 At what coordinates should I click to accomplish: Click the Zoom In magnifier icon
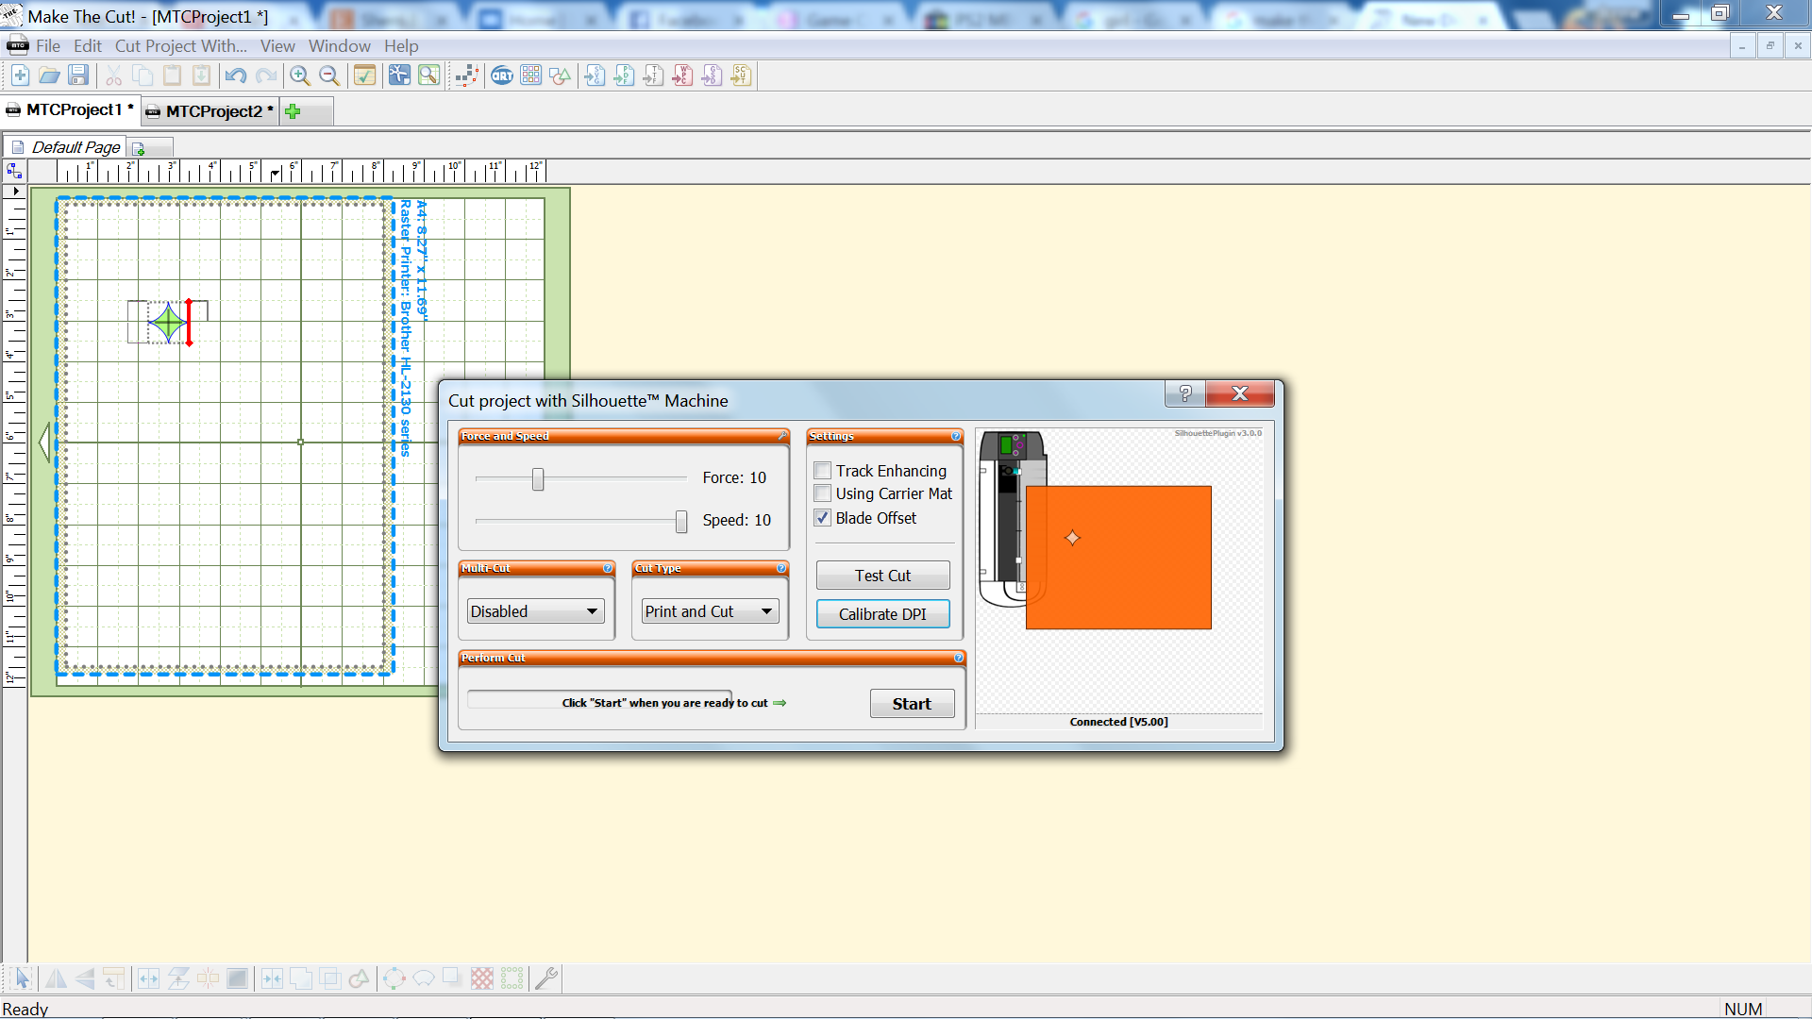[300, 76]
